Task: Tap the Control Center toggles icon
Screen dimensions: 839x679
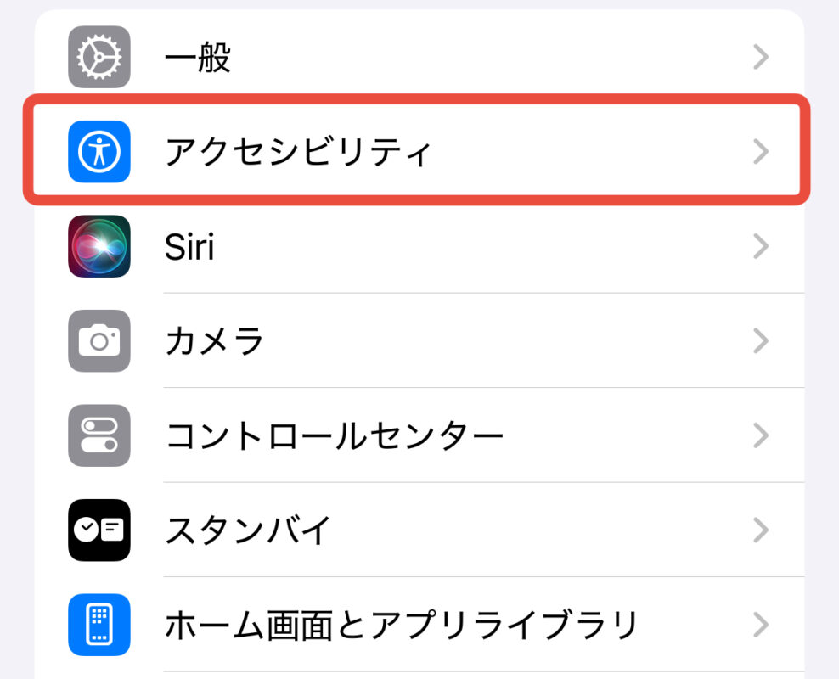Action: pos(99,435)
